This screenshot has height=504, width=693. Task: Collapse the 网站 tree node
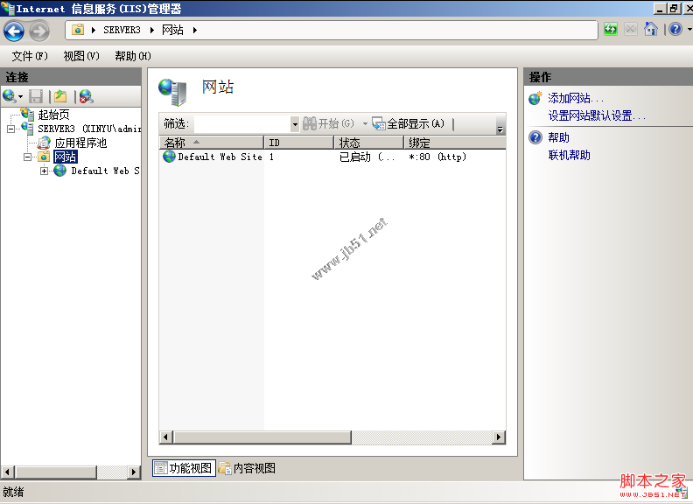(27, 157)
